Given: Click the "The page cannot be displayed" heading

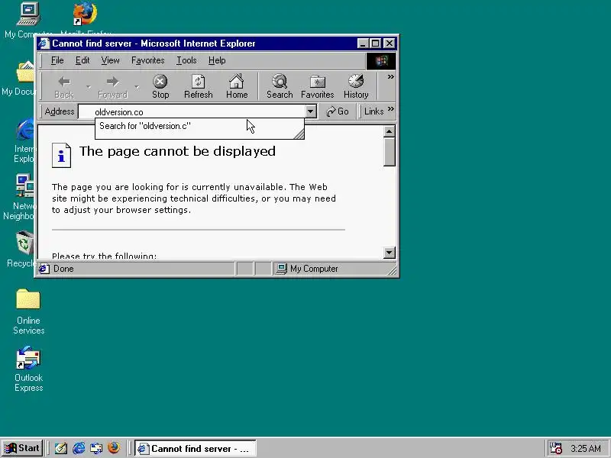Looking at the screenshot, I should [177, 151].
